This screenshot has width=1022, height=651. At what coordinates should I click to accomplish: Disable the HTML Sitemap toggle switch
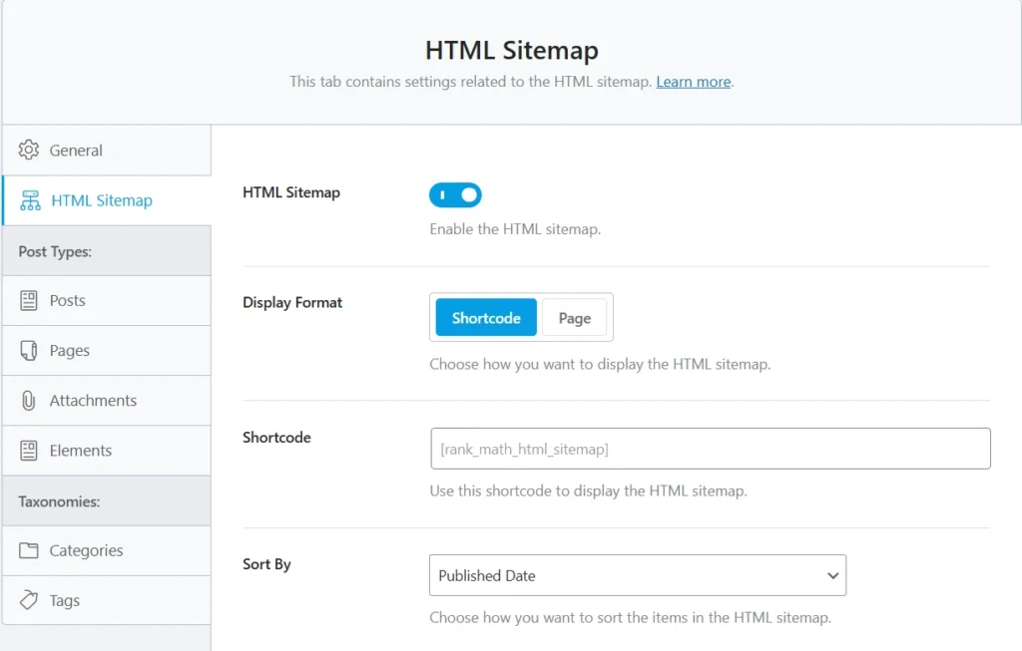455,195
